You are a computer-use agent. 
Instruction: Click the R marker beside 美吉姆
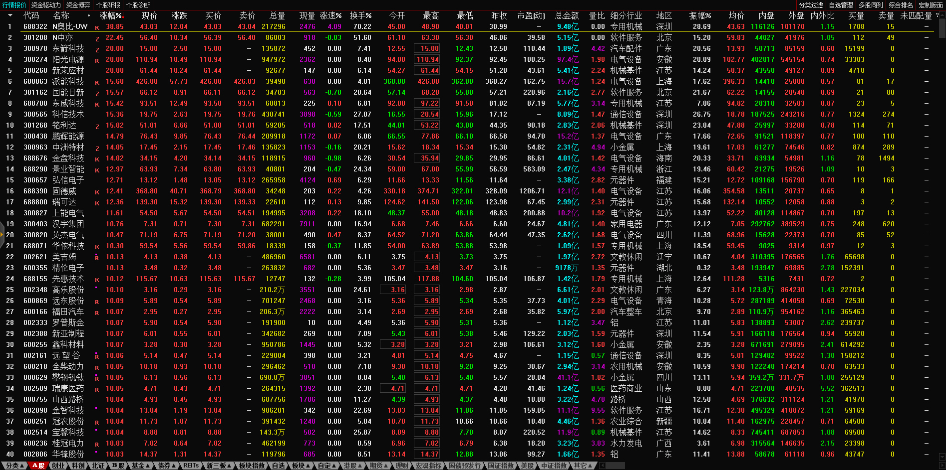point(97,258)
